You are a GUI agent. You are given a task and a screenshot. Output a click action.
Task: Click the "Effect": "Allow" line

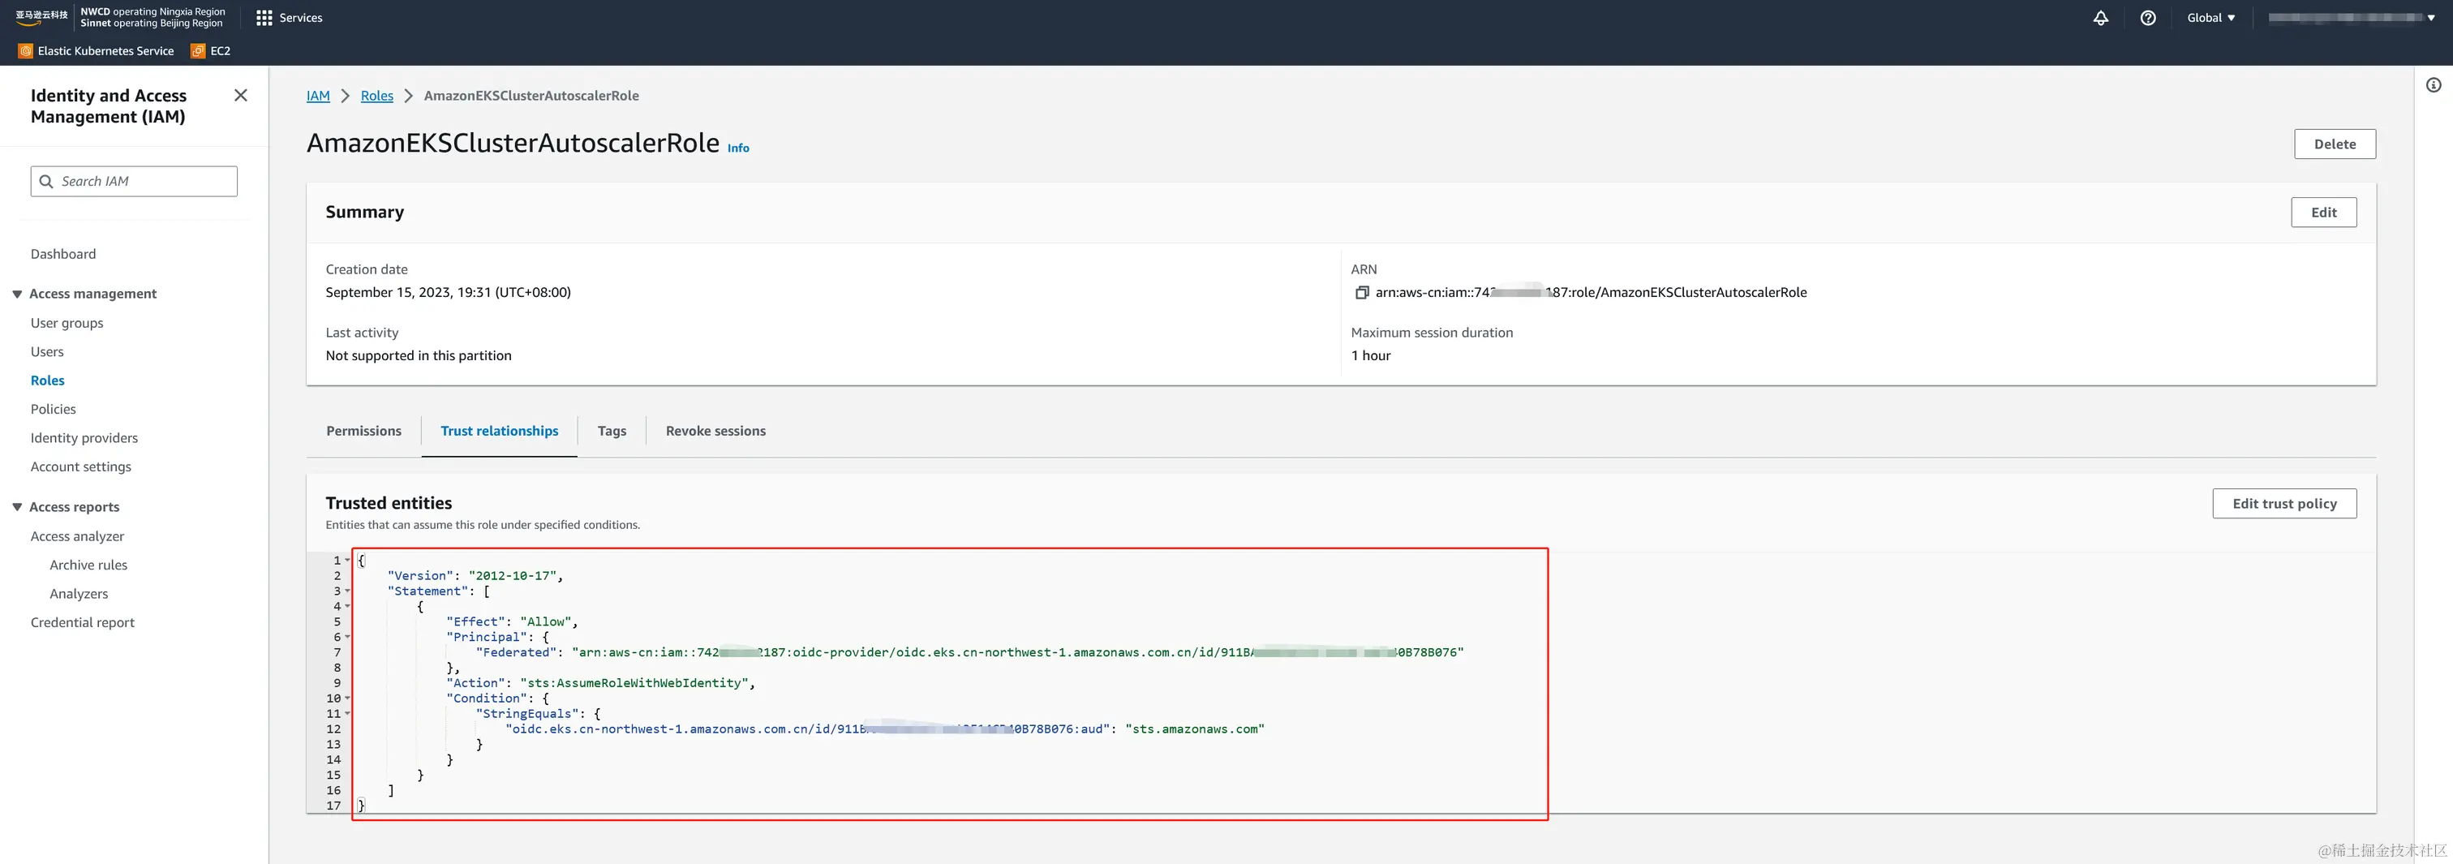[511, 621]
